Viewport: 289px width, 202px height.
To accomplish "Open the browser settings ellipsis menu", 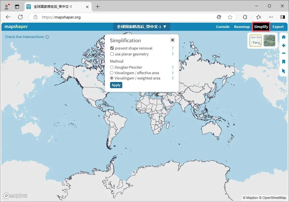I will coord(271,17).
